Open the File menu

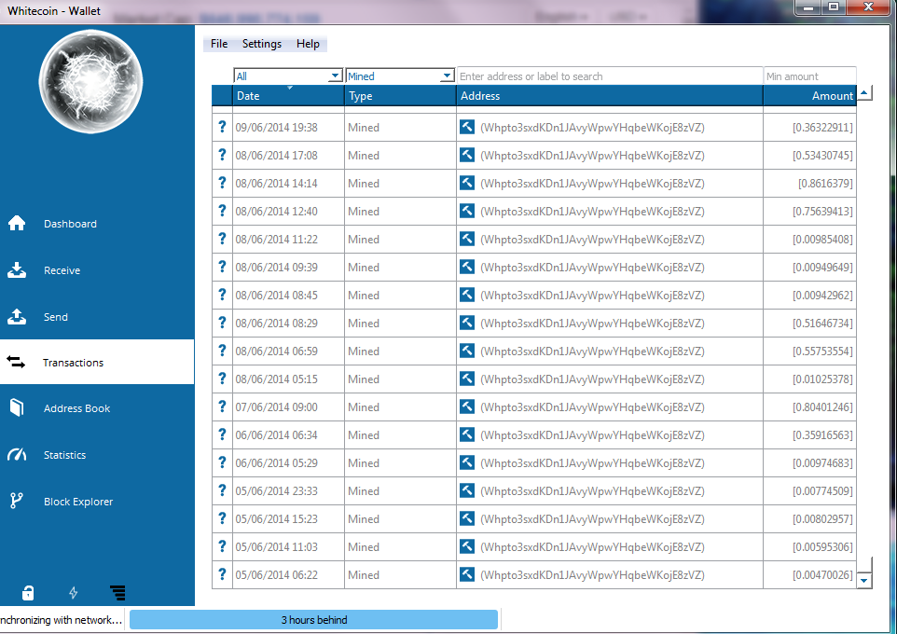pos(219,44)
